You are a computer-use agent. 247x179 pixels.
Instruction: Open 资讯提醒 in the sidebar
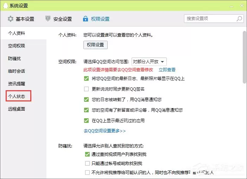point(17,84)
